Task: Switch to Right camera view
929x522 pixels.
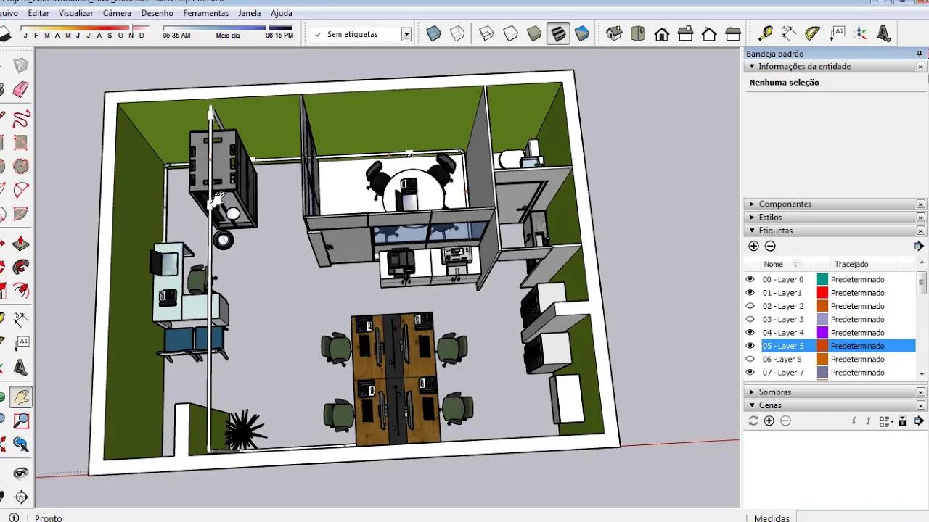Action: click(x=686, y=33)
